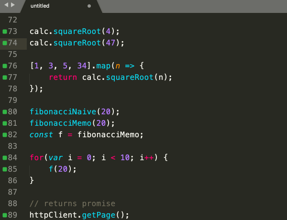Image resolution: width=287 pixels, height=220 pixels.
Task: Click fibonacciMemo(20) call on line 81
Action: [70, 123]
